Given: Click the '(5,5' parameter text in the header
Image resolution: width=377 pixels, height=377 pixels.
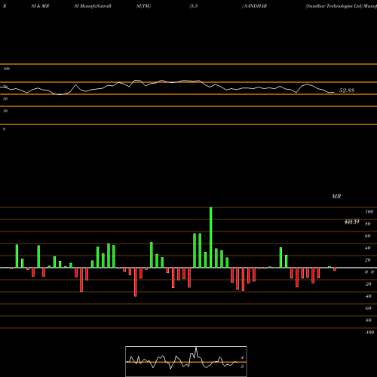Looking at the screenshot, I should (x=194, y=6).
